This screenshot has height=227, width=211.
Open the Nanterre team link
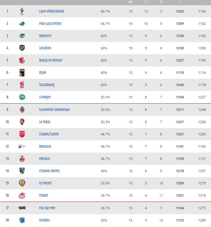[x=45, y=36]
